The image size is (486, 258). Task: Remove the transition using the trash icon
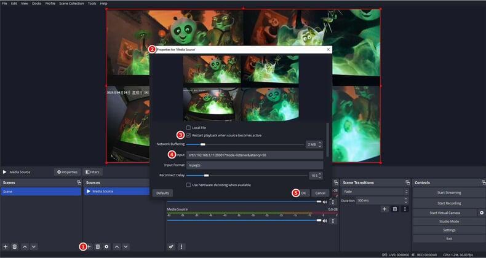395,209
